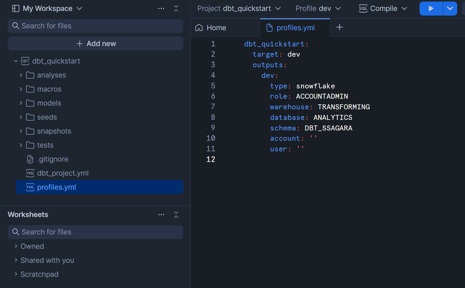Select the macros folder icon
465x288 pixels.
[30, 89]
